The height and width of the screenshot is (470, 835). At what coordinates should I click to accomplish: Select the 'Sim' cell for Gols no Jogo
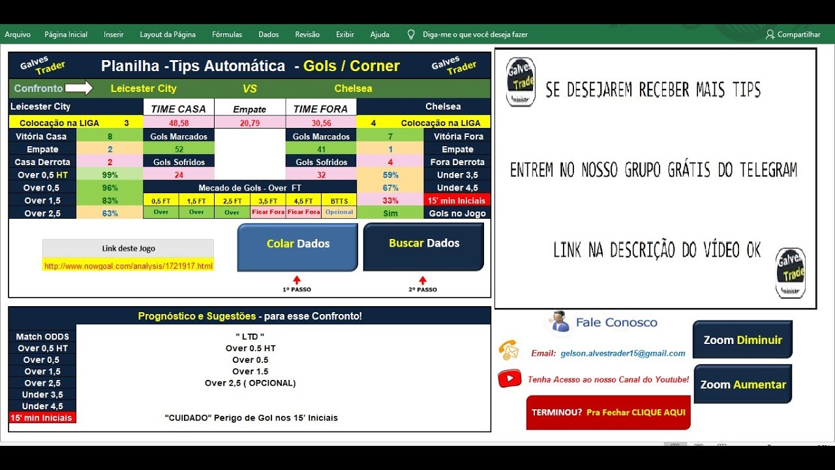pos(390,213)
